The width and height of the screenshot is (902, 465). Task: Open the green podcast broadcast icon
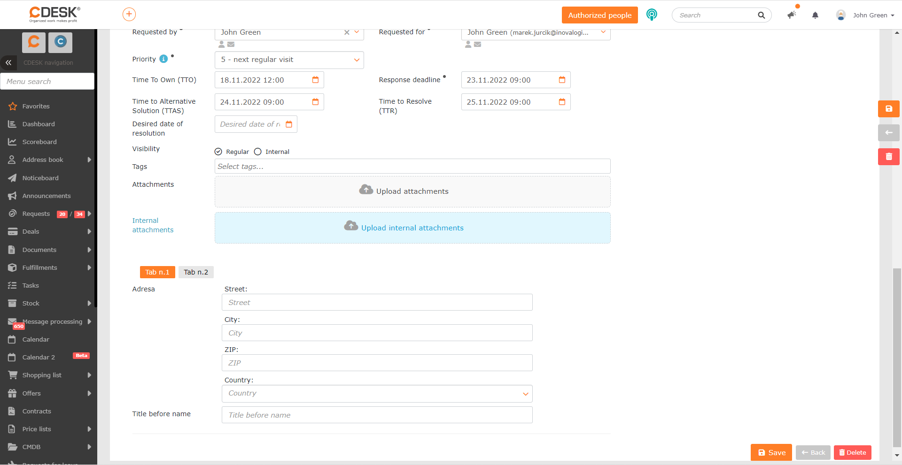click(x=652, y=15)
